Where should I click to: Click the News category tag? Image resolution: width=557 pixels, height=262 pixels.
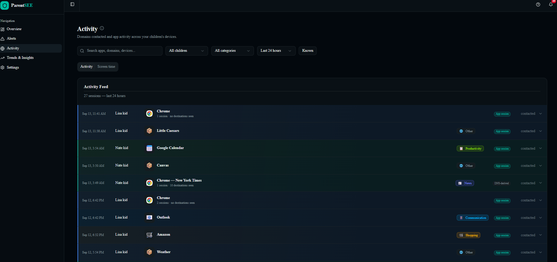pyautogui.click(x=465, y=183)
